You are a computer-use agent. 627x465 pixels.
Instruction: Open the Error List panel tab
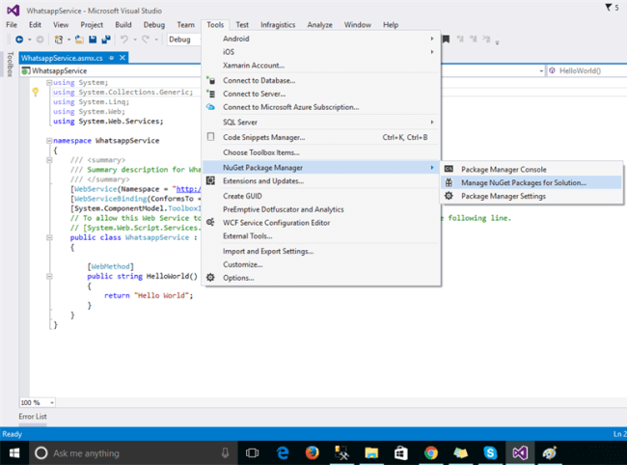pyautogui.click(x=32, y=416)
